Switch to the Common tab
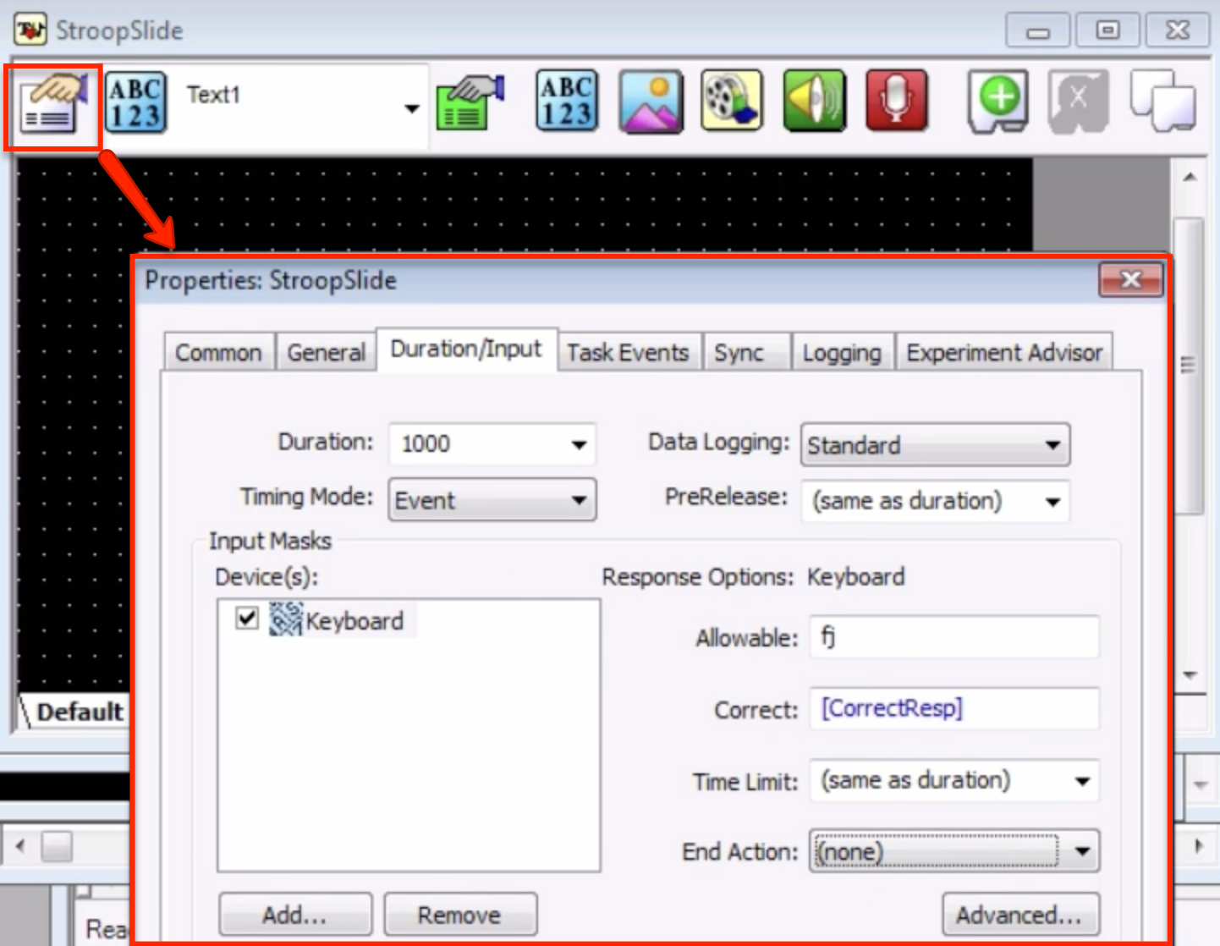 218,352
